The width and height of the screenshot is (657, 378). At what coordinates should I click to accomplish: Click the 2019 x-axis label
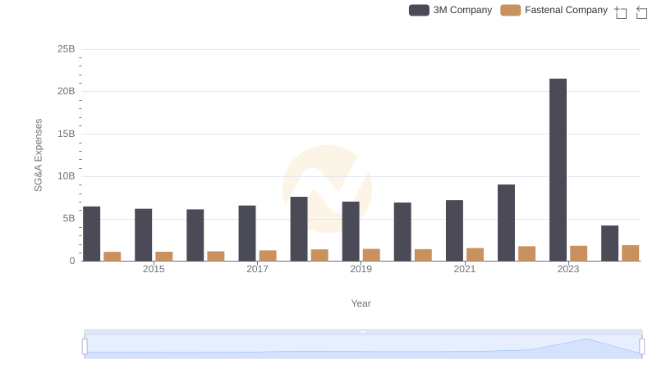coord(361,269)
